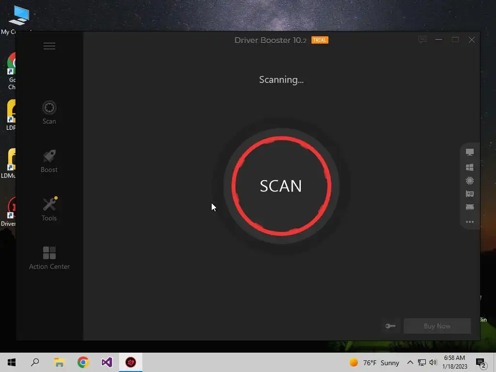Click the license key icon
496x372 pixels.
click(390, 326)
